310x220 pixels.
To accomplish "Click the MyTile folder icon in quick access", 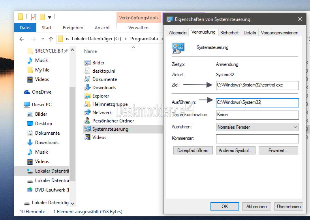I will 30,70.
